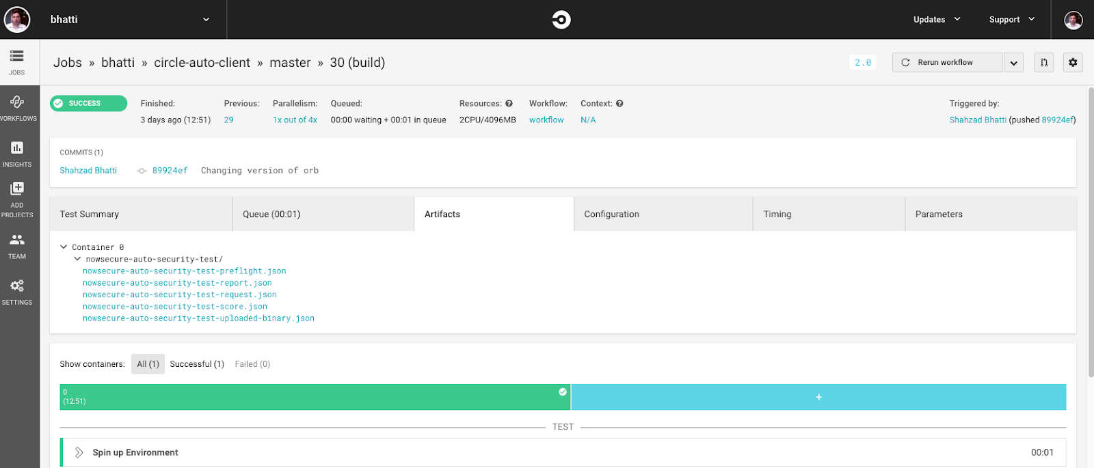This screenshot has height=468, width=1094.
Task: Click the Add Projects icon
Action: [x=17, y=189]
